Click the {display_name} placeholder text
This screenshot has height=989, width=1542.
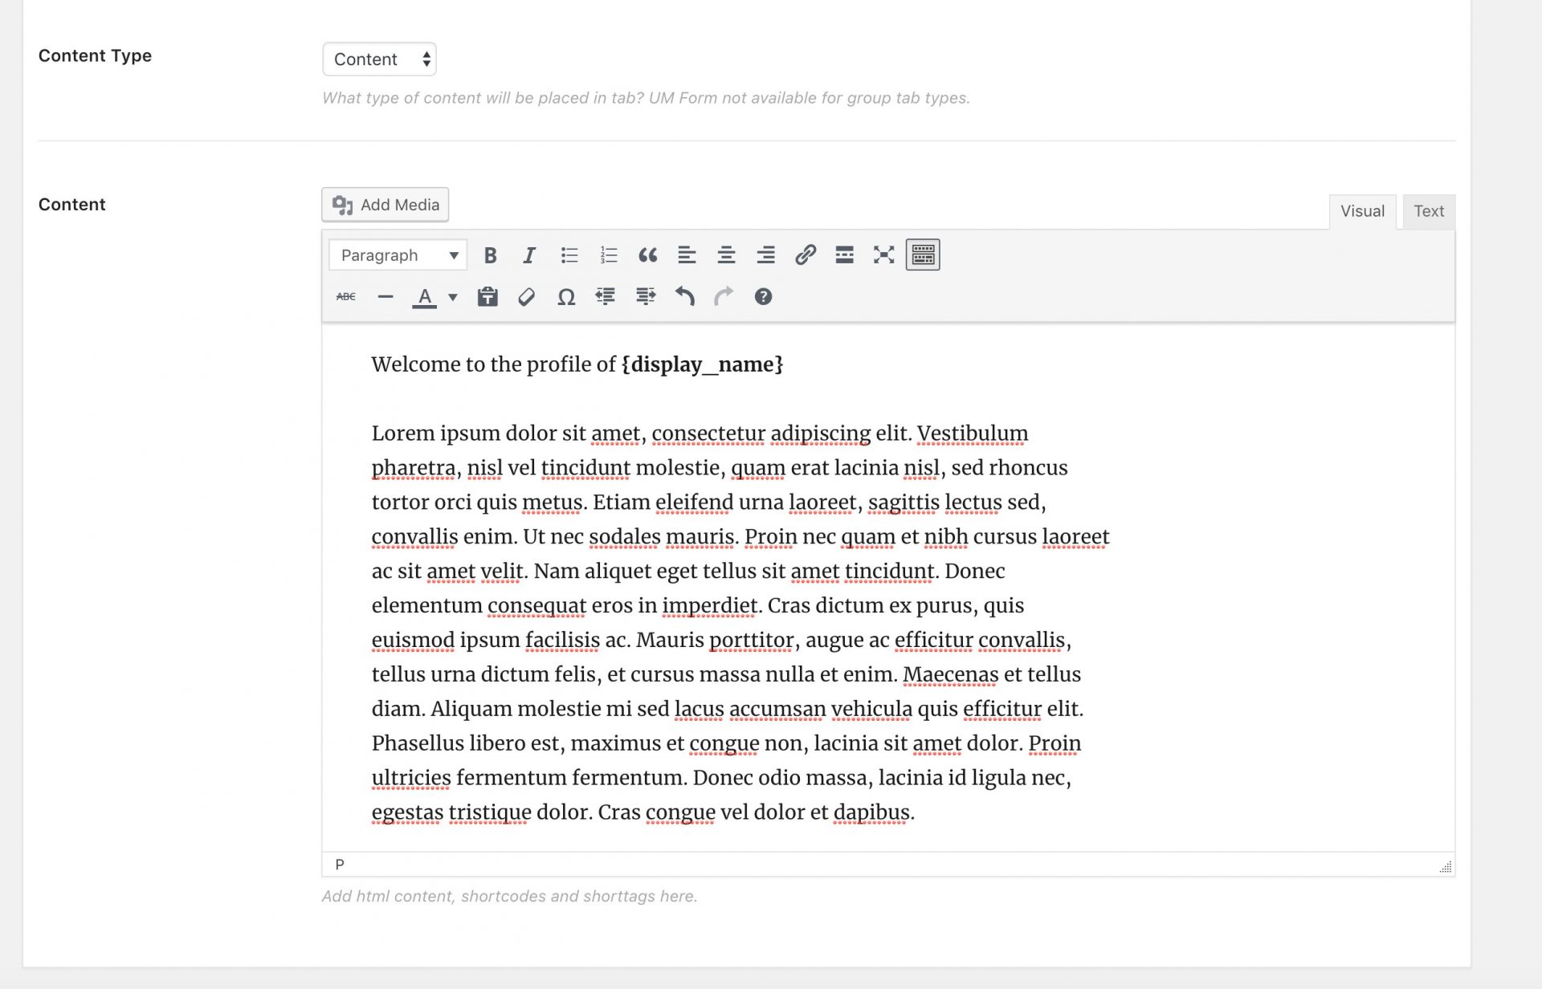tap(702, 364)
